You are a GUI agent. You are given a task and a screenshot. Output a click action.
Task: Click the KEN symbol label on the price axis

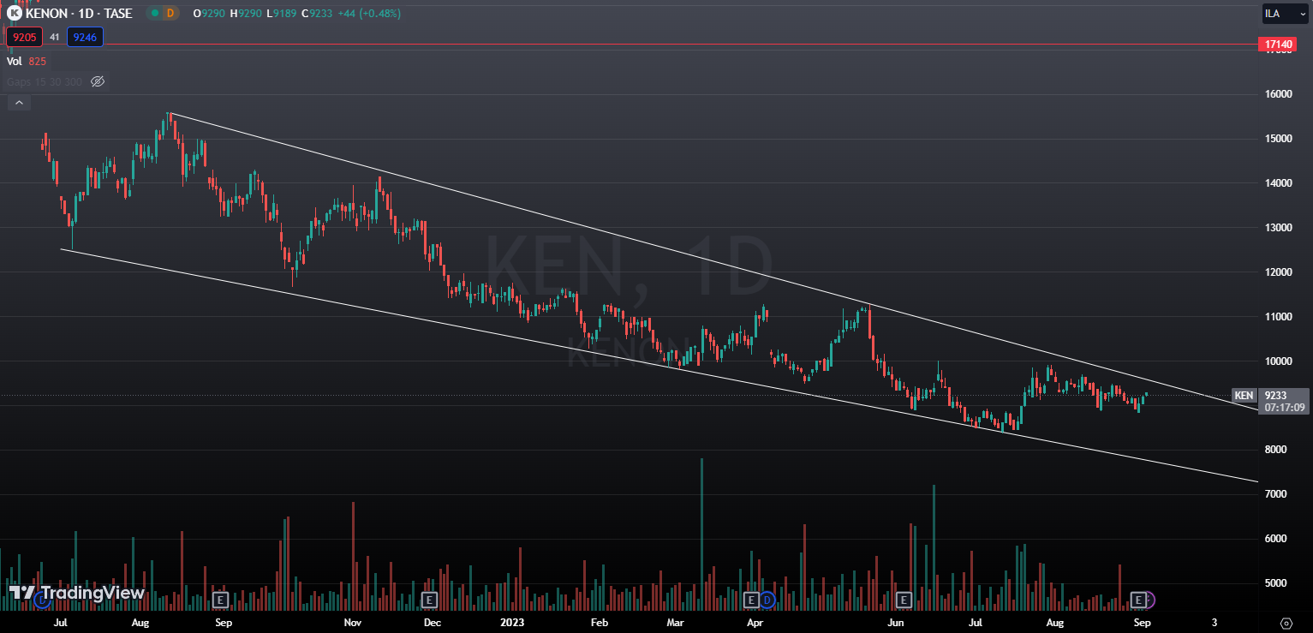pos(1244,395)
